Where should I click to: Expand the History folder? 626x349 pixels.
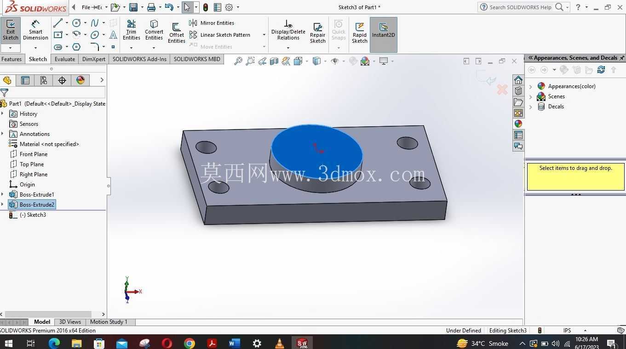3,114
